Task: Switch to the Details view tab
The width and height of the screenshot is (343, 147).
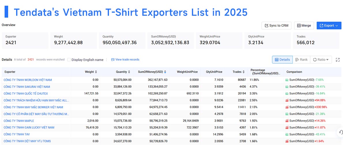Action: pyautogui.click(x=282, y=59)
